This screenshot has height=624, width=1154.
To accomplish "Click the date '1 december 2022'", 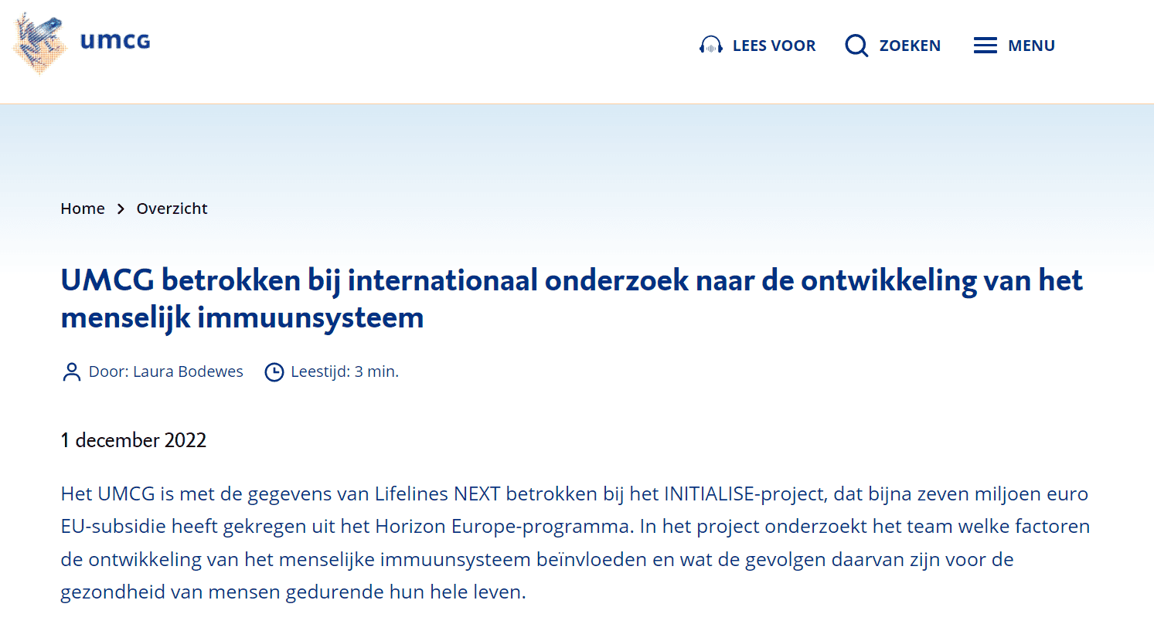I will tap(134, 440).
